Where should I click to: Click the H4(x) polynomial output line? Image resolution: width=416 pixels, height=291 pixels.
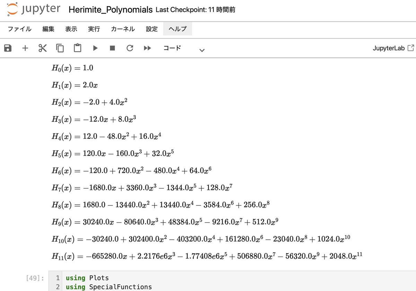coord(107,136)
